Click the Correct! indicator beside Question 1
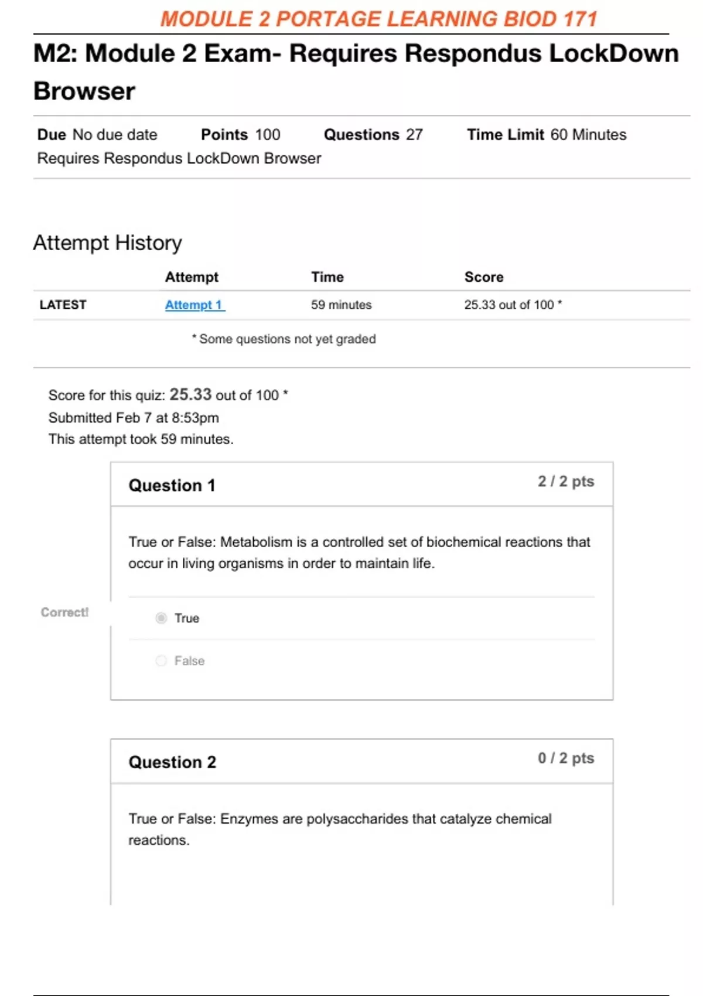 (64, 612)
